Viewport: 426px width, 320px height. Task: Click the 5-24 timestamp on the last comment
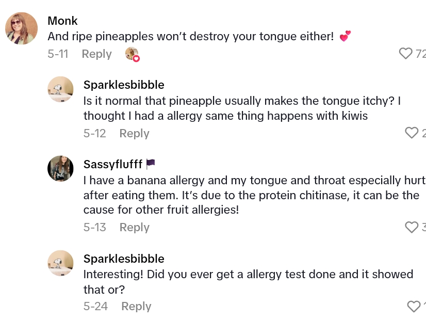(x=95, y=306)
